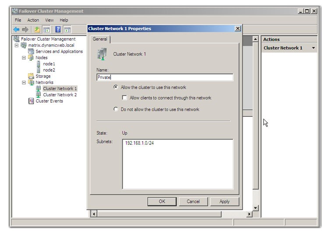
Task: Click the Actions pane header
Action: click(289, 39)
